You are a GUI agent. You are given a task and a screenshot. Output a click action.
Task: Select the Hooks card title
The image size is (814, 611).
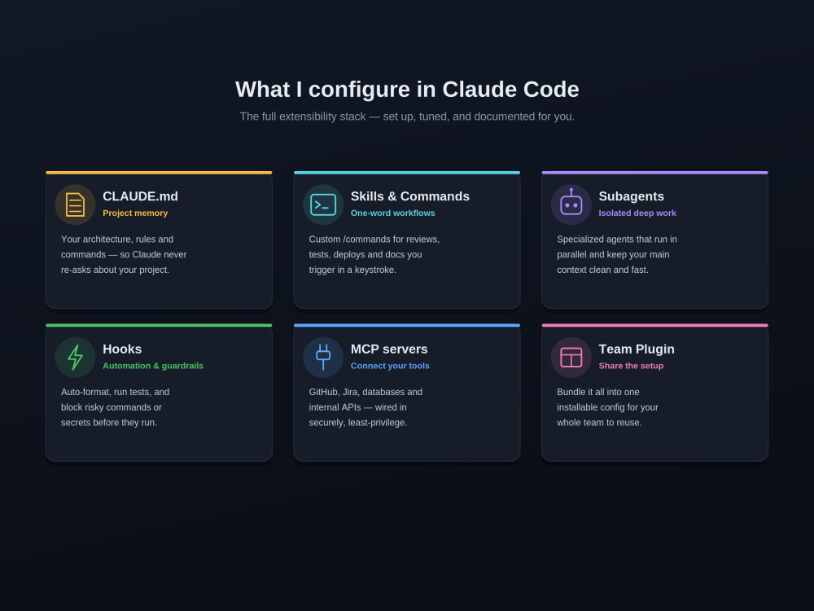click(x=122, y=349)
